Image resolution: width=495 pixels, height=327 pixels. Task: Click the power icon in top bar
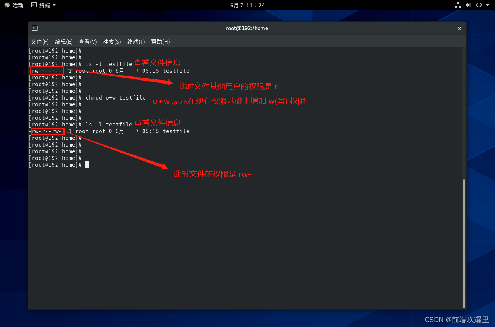[479, 5]
